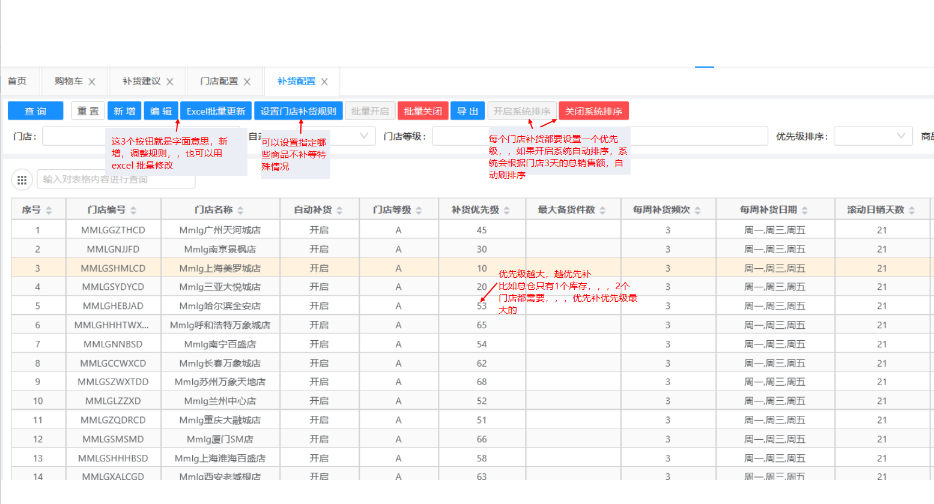The image size is (934, 504).
Task: Sort by 滚动日销天数 column arrows
Action: coord(911,210)
